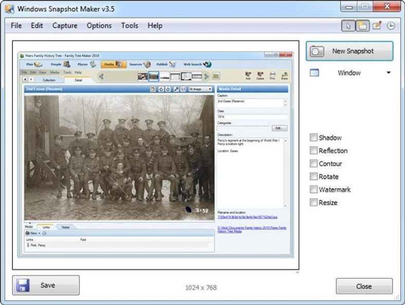Show the Options menu
The image size is (405, 305).
[x=99, y=26]
